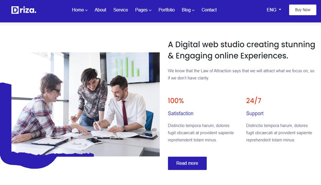Screen dimensions: 321x185
Task: Click the 100% statistic
Action: pos(176,101)
